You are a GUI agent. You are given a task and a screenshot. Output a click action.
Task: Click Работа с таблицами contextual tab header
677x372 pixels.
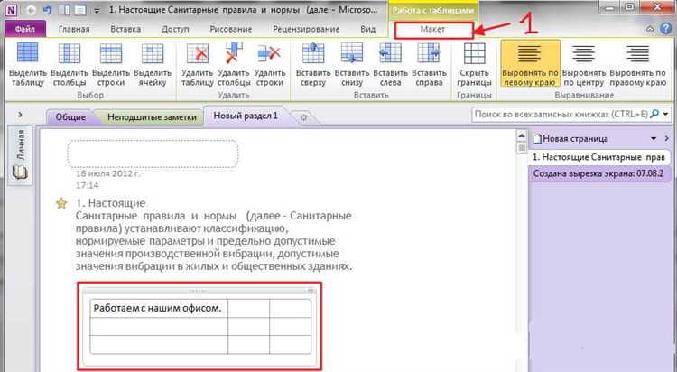[433, 10]
